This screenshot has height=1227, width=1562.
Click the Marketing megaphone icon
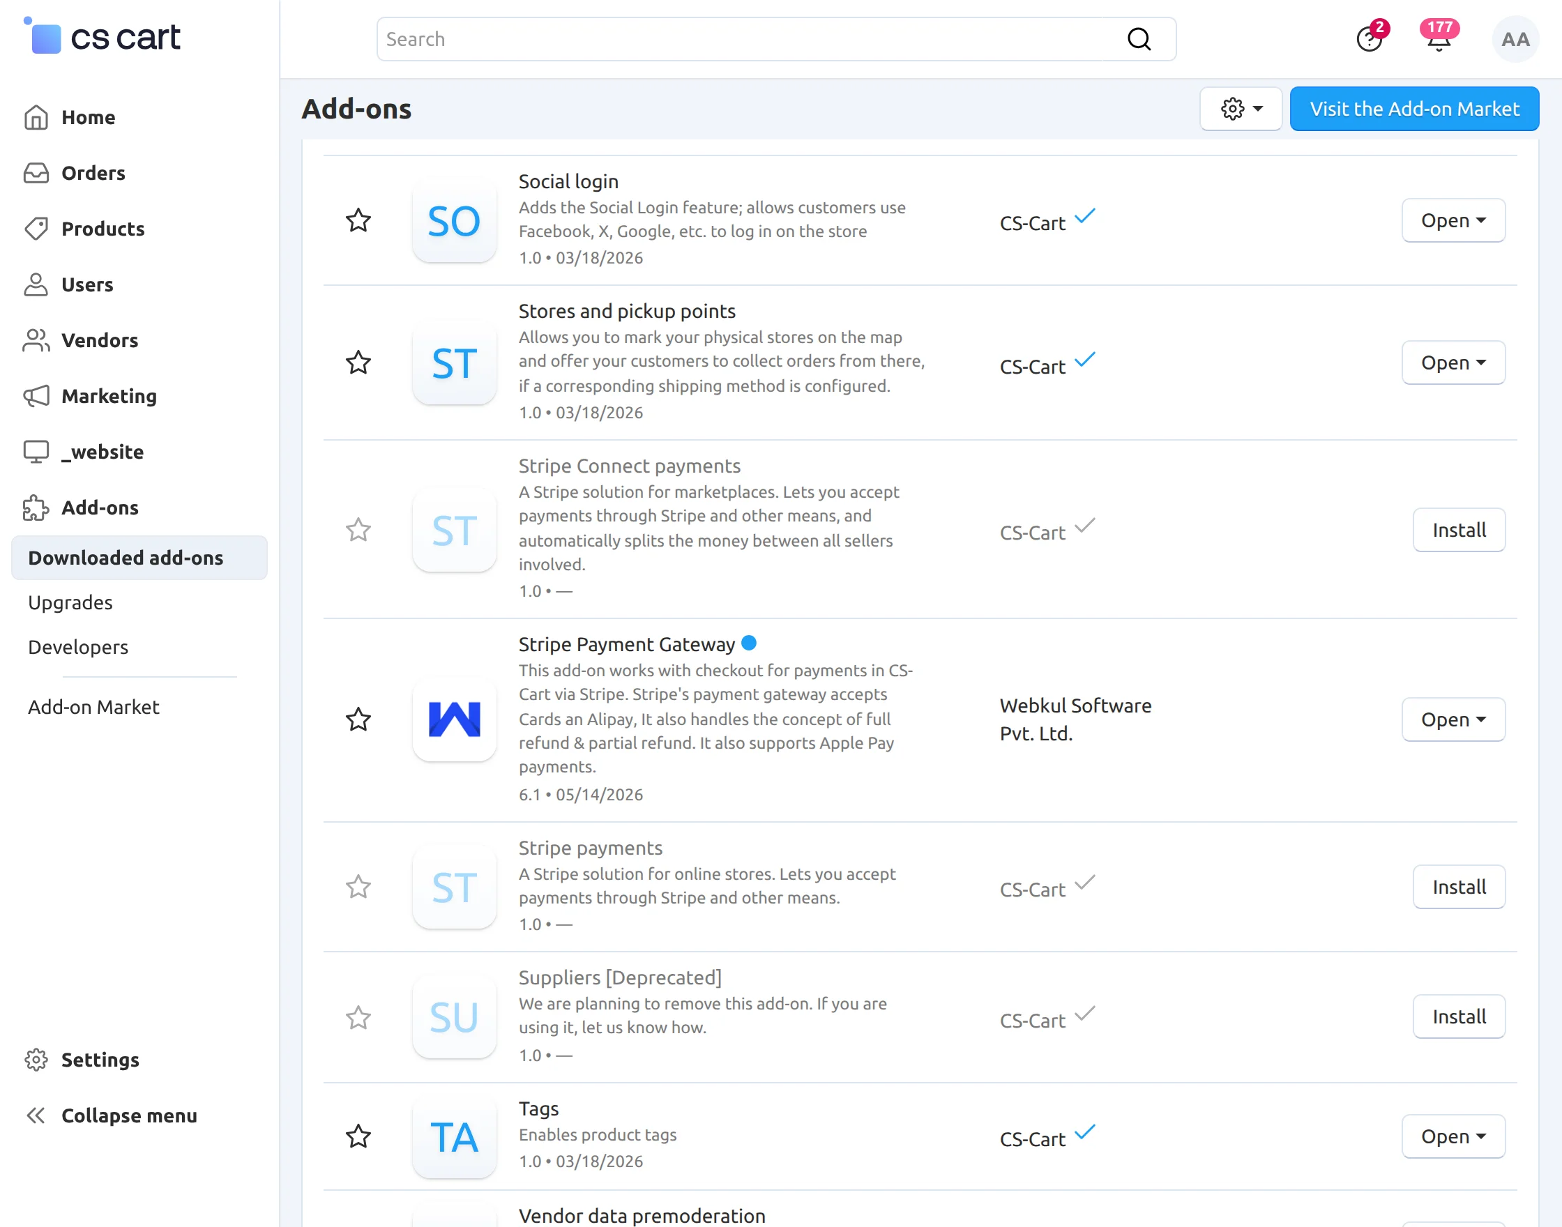36,396
